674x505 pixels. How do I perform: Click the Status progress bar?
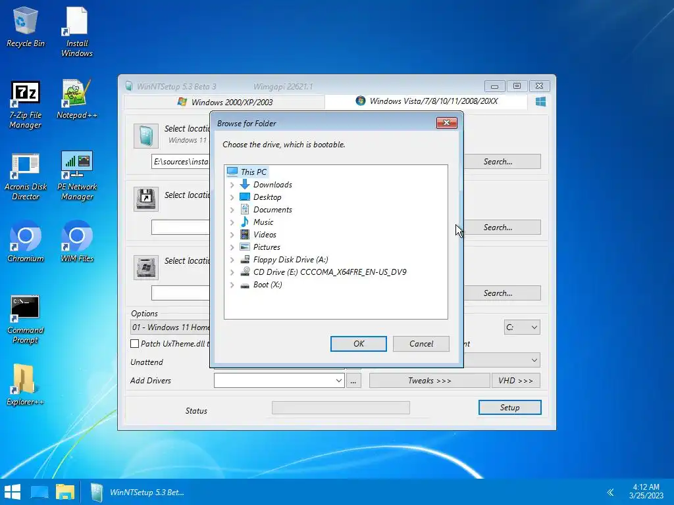coord(341,408)
